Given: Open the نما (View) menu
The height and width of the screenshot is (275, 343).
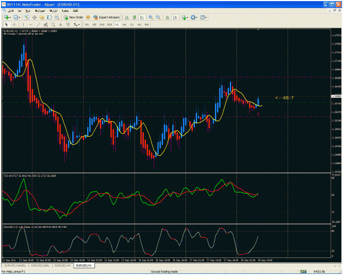Looking at the screenshot, I should pos(20,10).
